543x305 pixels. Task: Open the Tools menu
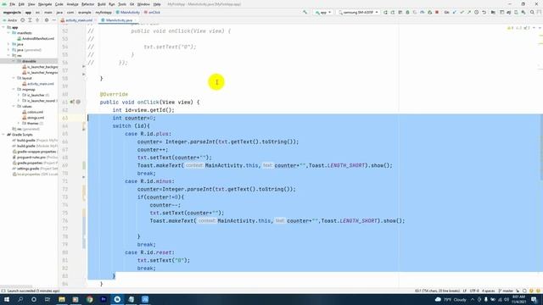[x=122, y=4]
